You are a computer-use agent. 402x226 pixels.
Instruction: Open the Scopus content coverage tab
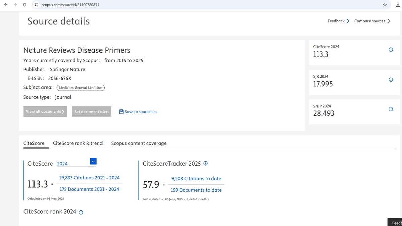tap(139, 143)
